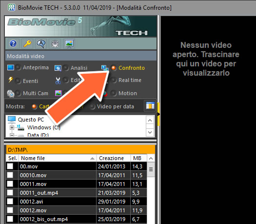Click the picture presentation icon in toolbar
The height and width of the screenshot is (224, 256).
69,43
